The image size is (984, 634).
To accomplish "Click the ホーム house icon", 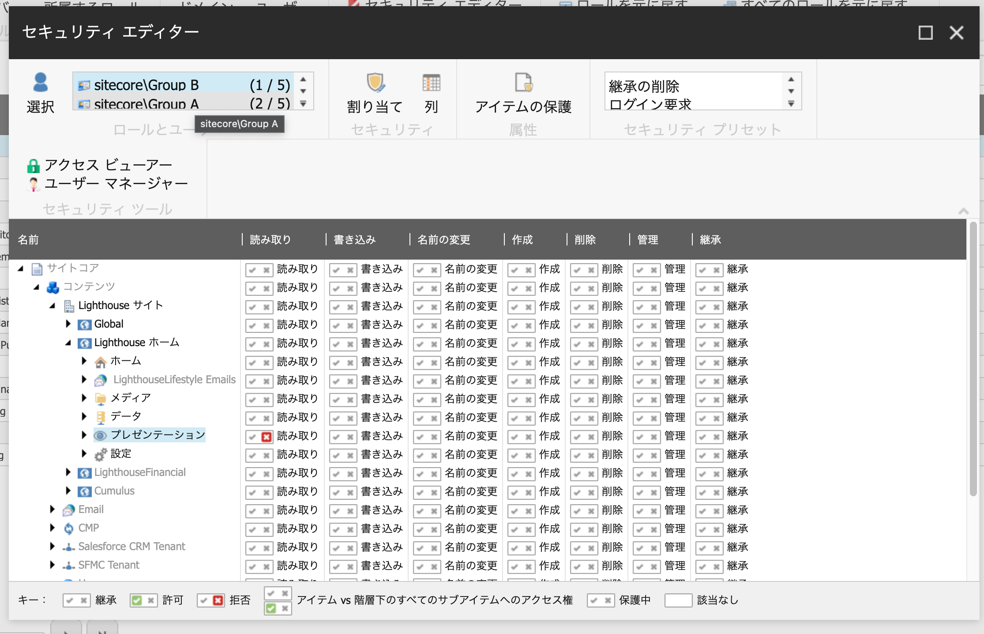I will (x=101, y=362).
